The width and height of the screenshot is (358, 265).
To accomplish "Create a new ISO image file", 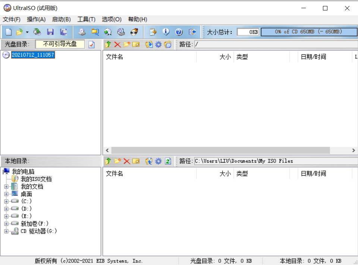I will [x=8, y=32].
